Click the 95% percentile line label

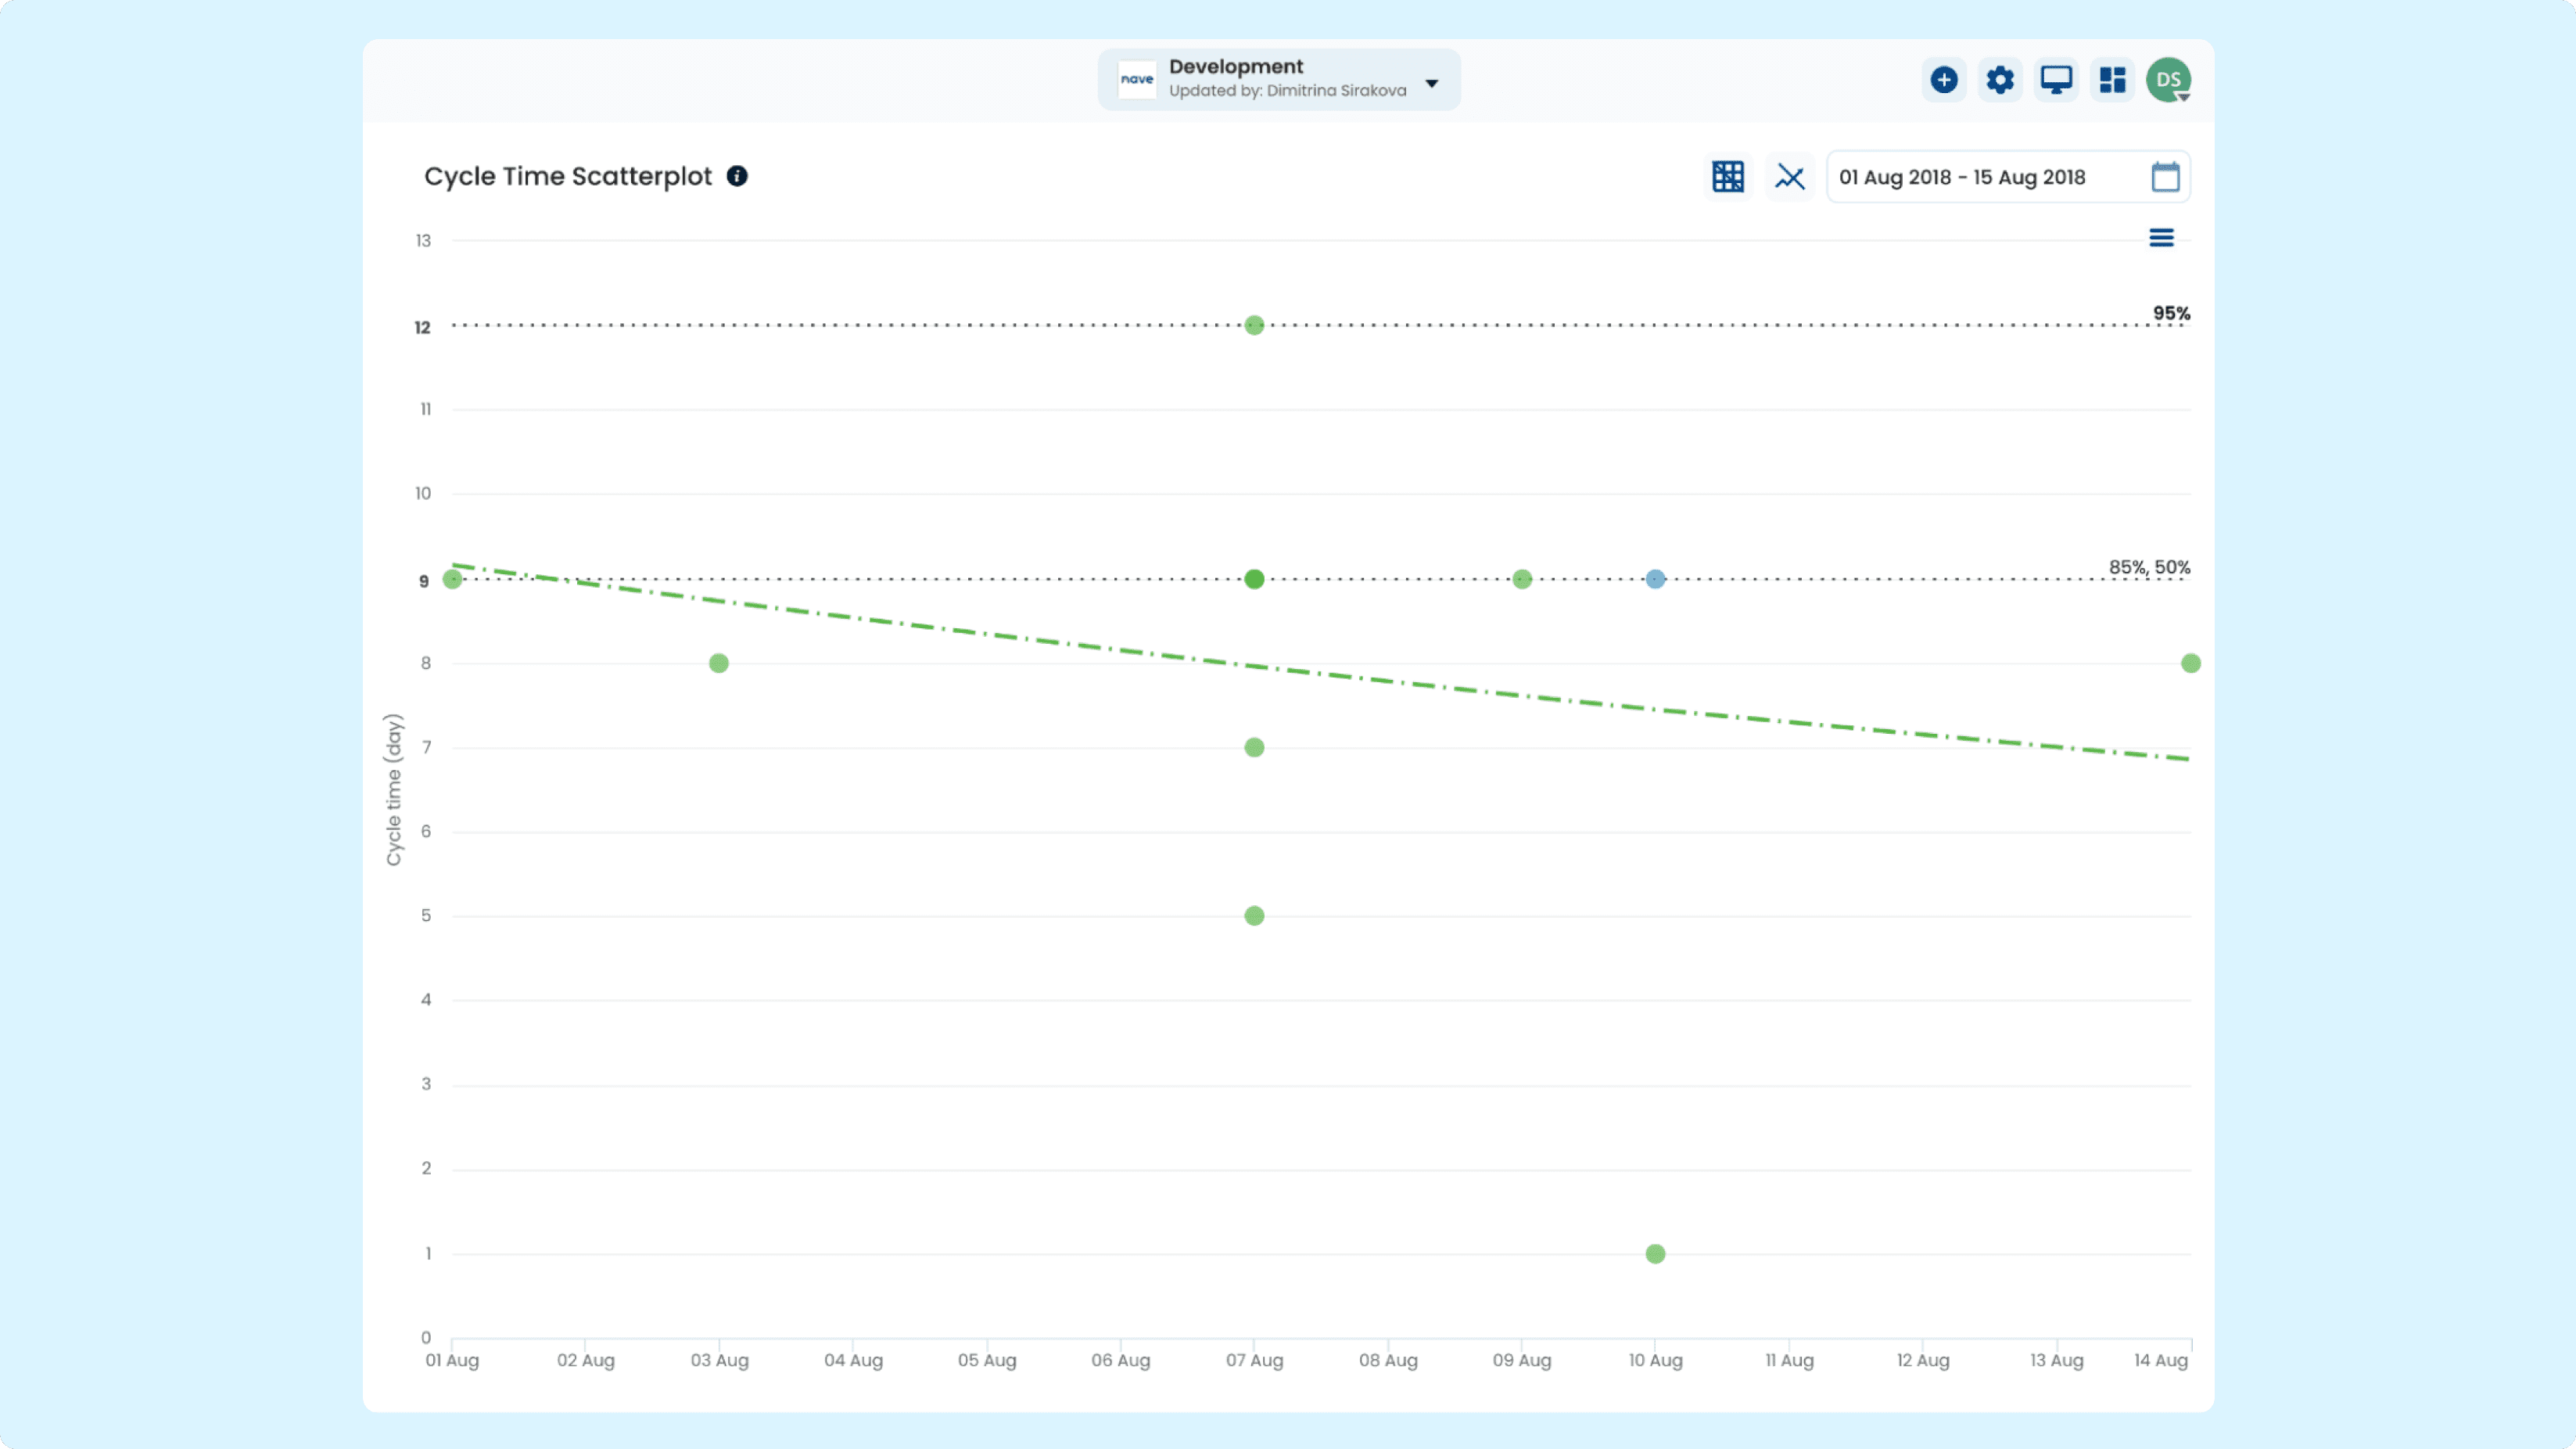click(2171, 313)
